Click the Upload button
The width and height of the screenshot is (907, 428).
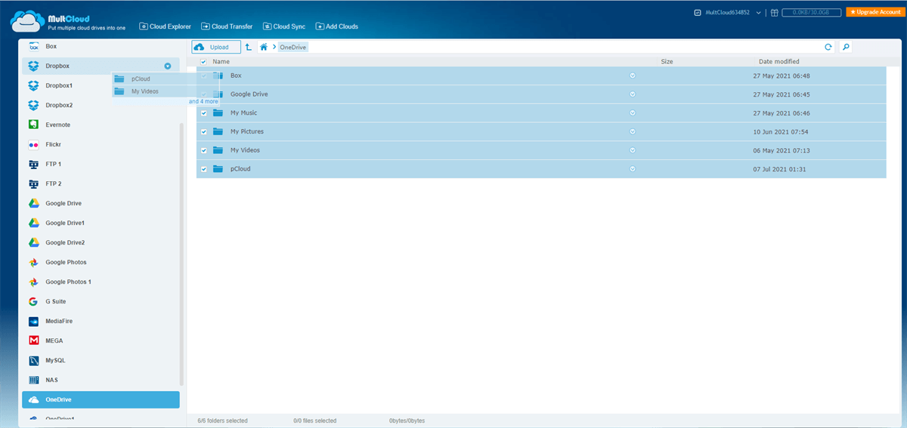(x=216, y=47)
